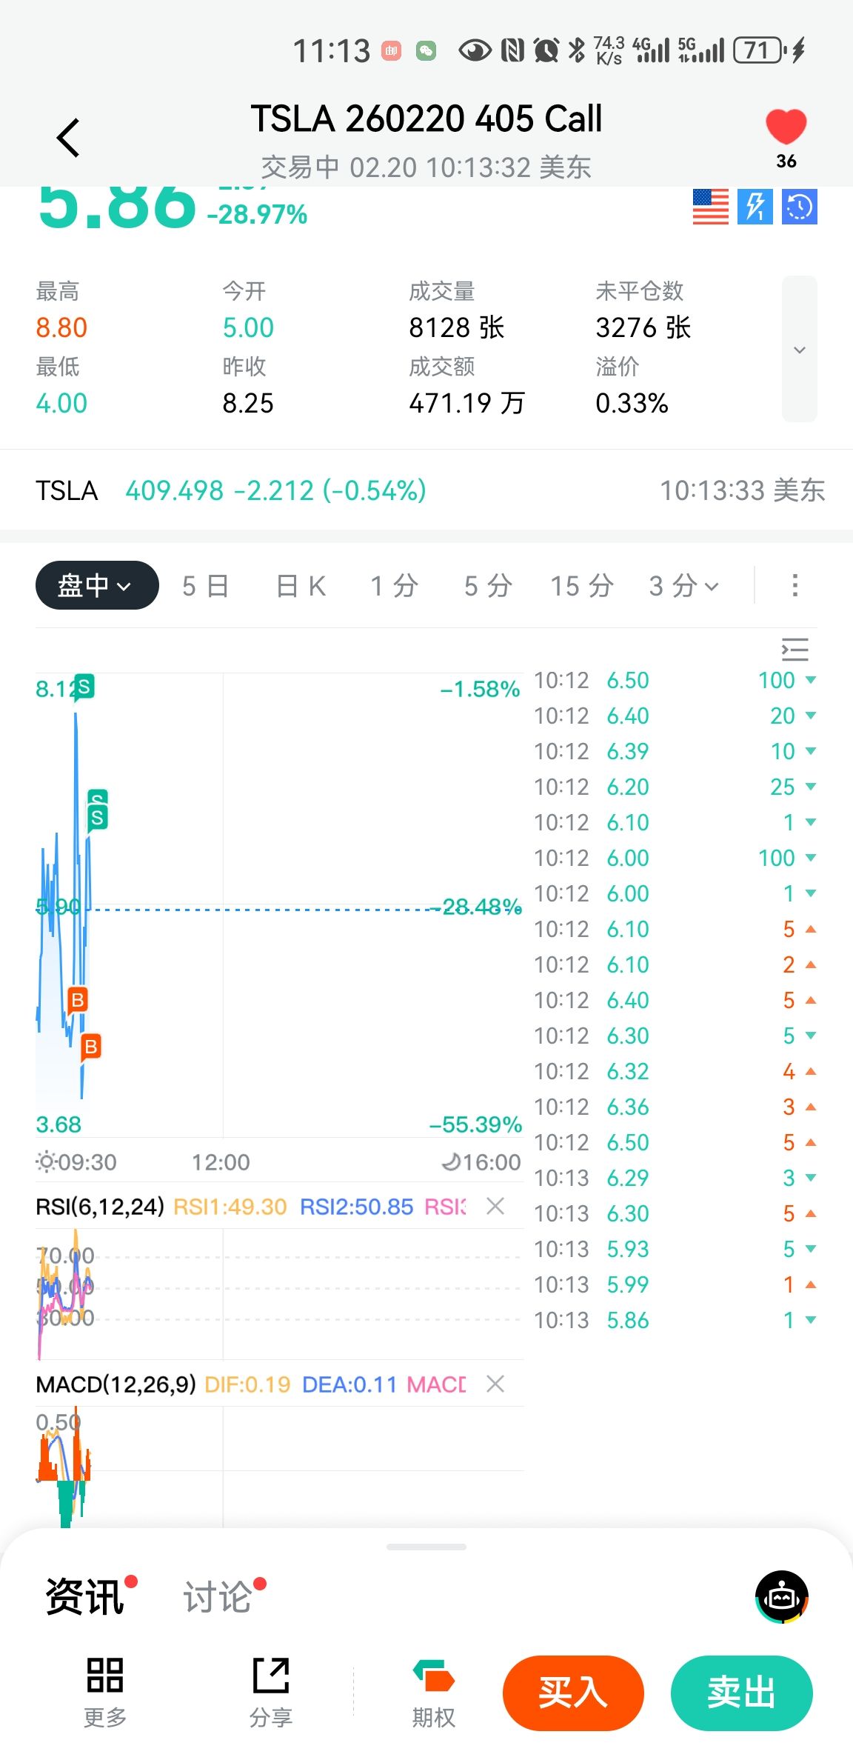Open the 盘中 chart period dropdown
The height and width of the screenshot is (1760, 853).
point(97,585)
